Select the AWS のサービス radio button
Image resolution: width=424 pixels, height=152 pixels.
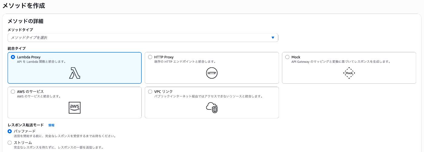click(x=13, y=91)
